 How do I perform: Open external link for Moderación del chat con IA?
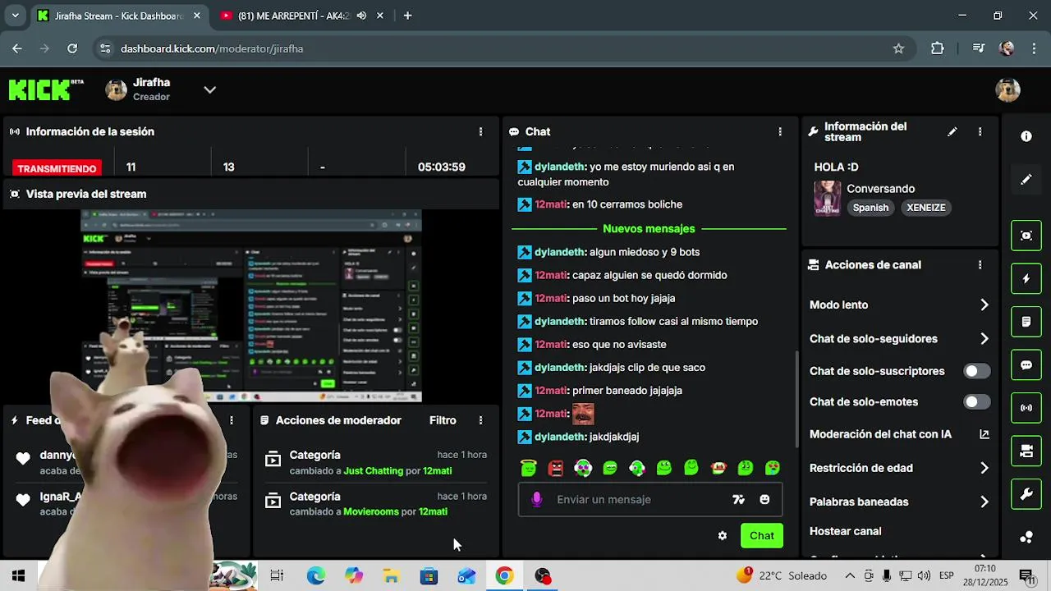[984, 434]
